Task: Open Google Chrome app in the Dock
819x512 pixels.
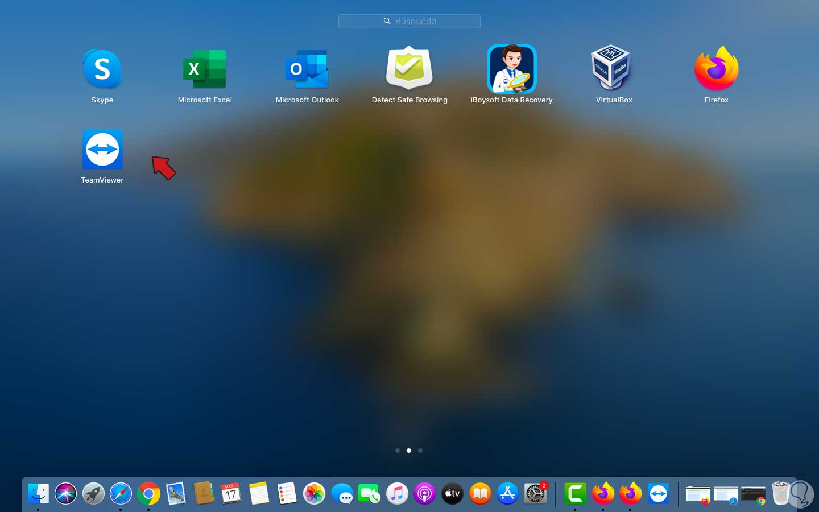Action: tap(148, 493)
